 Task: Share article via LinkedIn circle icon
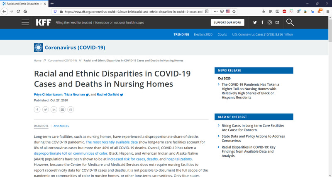(x=54, y=110)
